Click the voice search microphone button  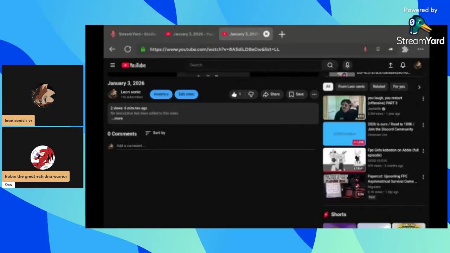tap(347, 65)
